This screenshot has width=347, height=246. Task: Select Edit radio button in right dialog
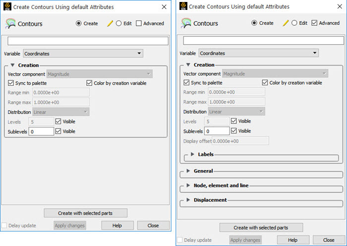294,23
